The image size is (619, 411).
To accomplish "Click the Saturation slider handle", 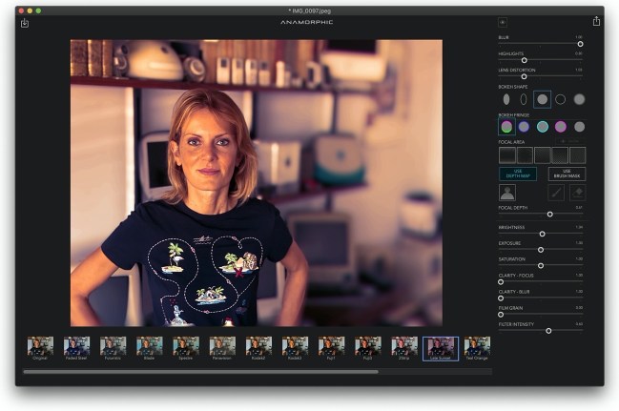I will tap(541, 266).
